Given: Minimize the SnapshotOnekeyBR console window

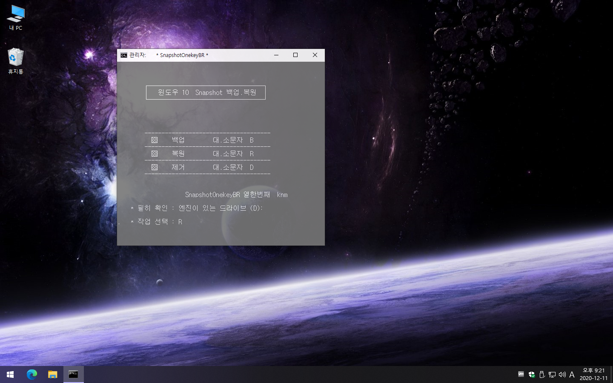Looking at the screenshot, I should 276,55.
